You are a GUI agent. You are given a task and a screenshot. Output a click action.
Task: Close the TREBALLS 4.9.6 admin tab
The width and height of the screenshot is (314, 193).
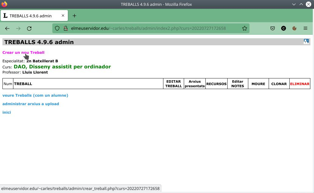(63, 16)
